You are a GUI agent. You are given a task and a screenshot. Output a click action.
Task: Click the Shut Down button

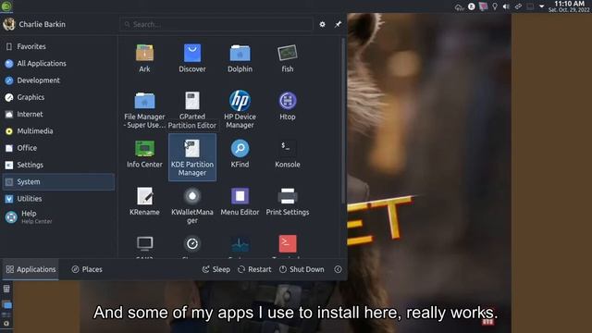(302, 269)
